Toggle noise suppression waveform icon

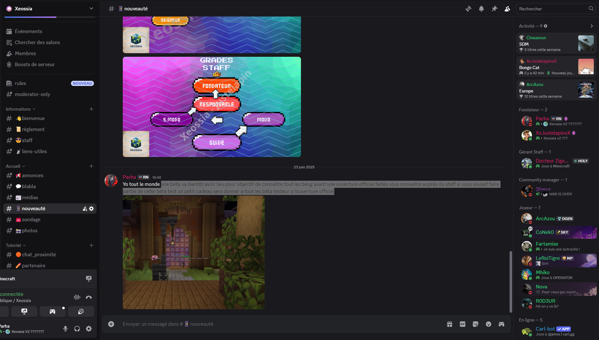click(x=77, y=297)
